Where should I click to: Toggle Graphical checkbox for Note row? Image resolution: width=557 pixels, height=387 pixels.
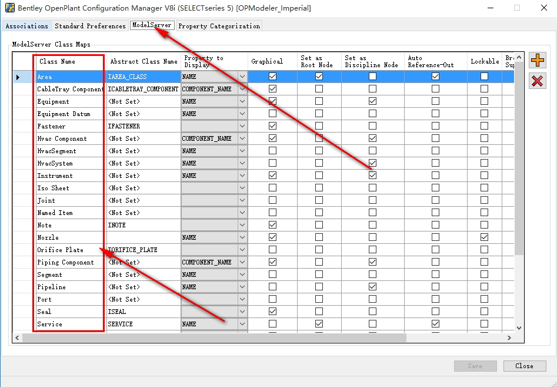(x=272, y=225)
